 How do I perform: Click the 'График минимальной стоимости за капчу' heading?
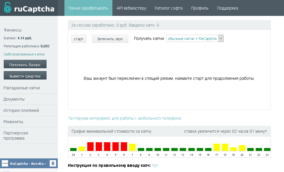click(112, 131)
